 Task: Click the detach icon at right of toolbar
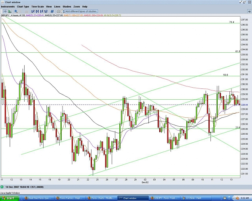click(249, 11)
